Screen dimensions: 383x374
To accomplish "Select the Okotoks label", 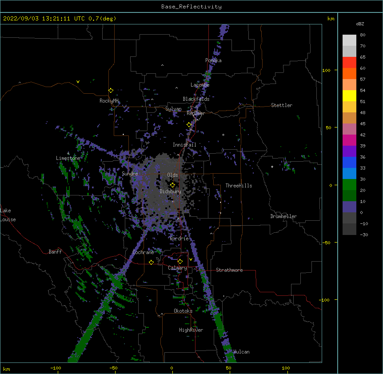I will click(x=183, y=311).
